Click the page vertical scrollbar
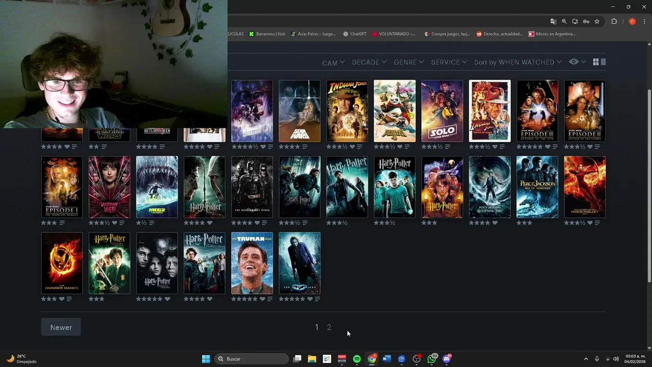The image size is (652, 367). (649, 186)
